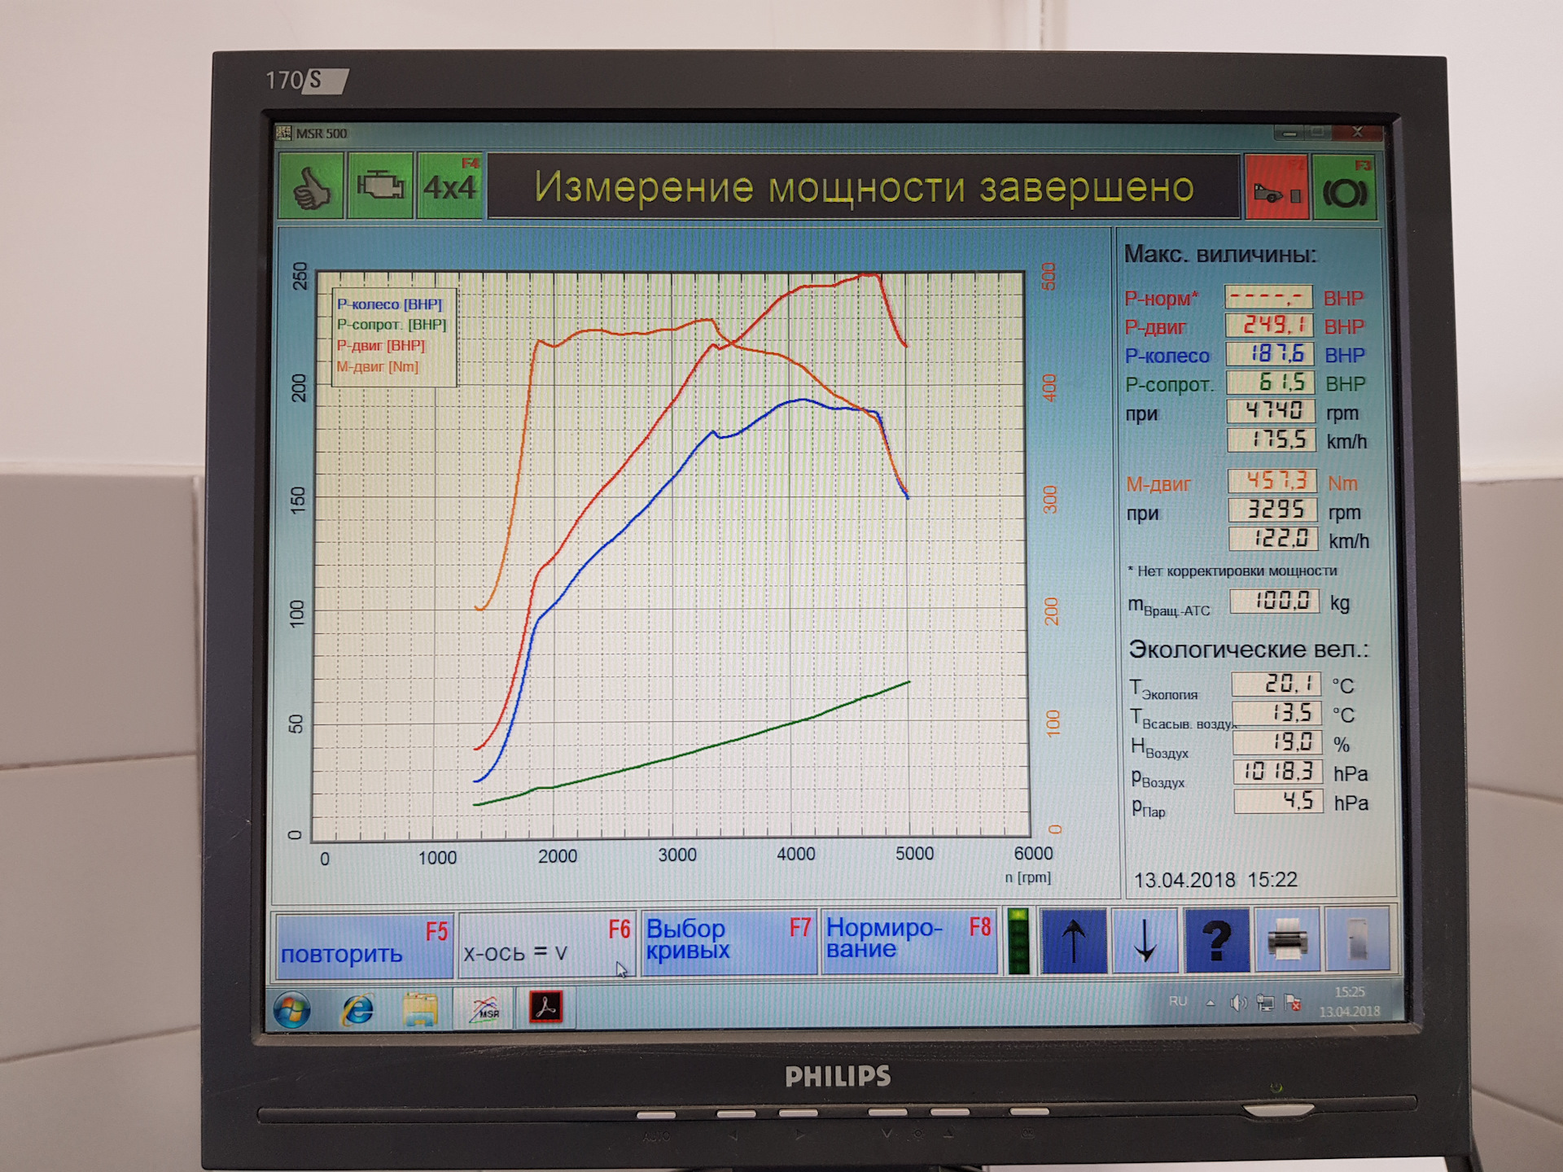Expand hidden system tray icons arrow
The height and width of the screenshot is (1172, 1563).
(x=1211, y=1004)
